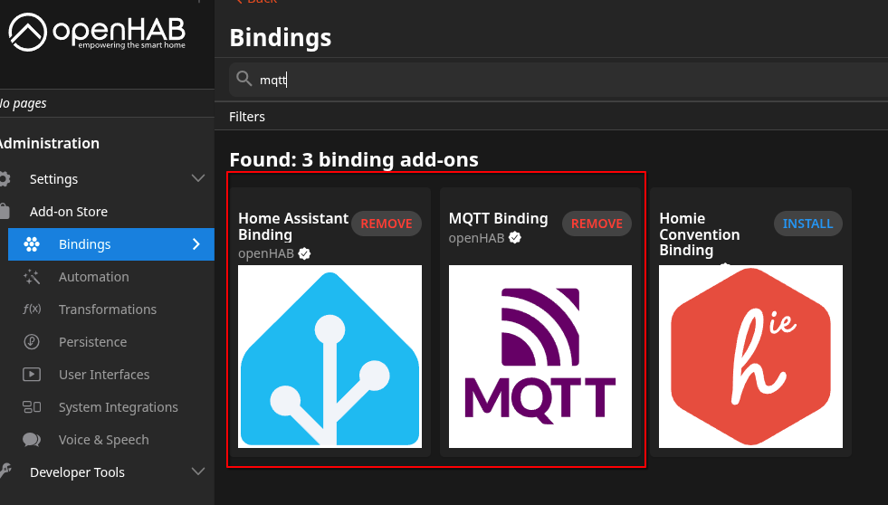The image size is (888, 505).
Task: Click the 'Found: 3 binding add-ons' text
Action: pyautogui.click(x=354, y=159)
